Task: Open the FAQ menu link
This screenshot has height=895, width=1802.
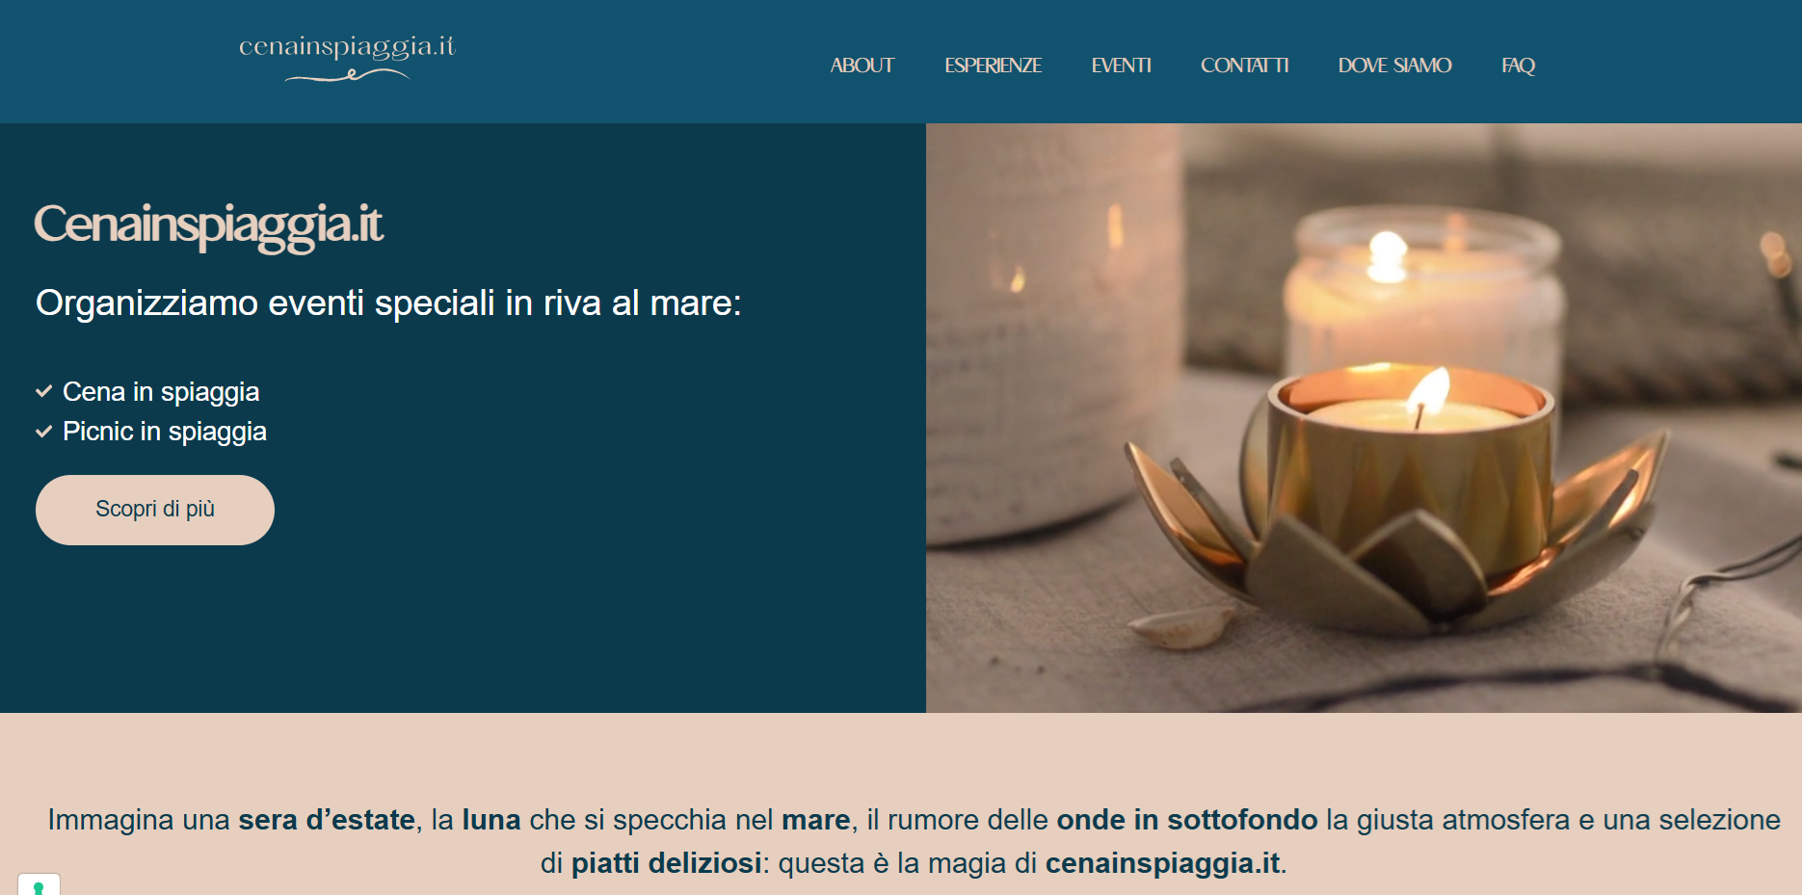Action: pos(1518,66)
